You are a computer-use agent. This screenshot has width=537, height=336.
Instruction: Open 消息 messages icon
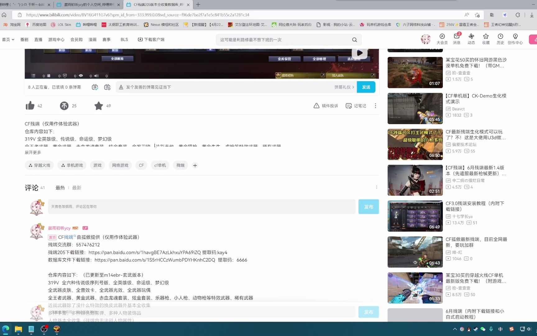tap(457, 39)
